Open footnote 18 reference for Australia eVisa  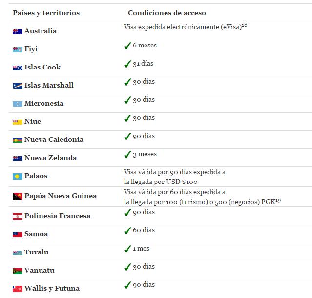pos(244,24)
